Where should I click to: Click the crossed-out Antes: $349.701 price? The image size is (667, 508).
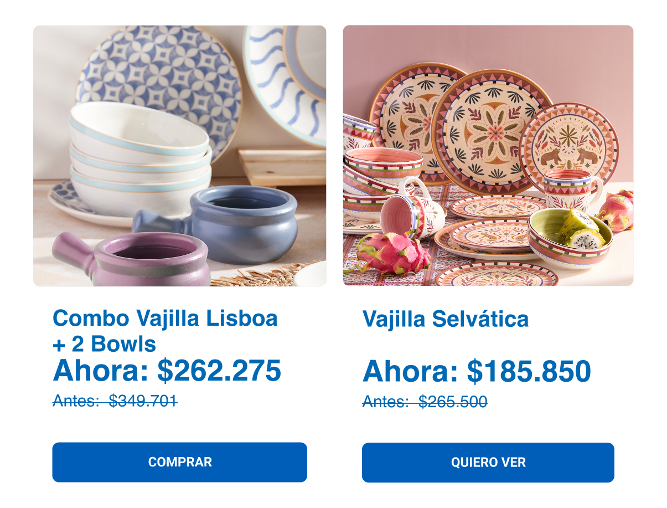coord(115,401)
